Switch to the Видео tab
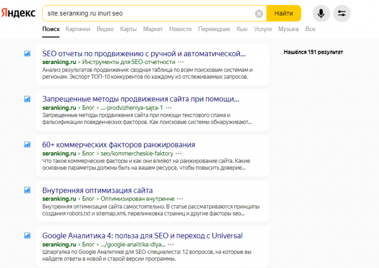The width and height of the screenshot is (379, 268). (105, 29)
